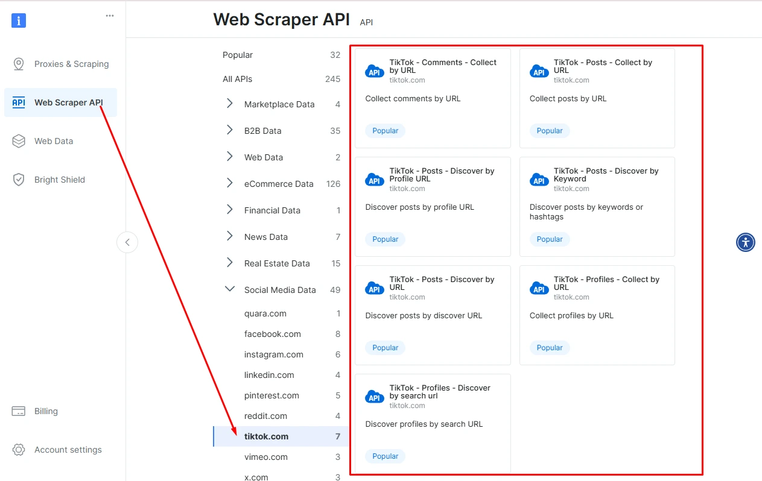Screen dimensions: 762x481
Task: Click Popular tag on Posts Discover by URL card
Action: tap(385, 348)
